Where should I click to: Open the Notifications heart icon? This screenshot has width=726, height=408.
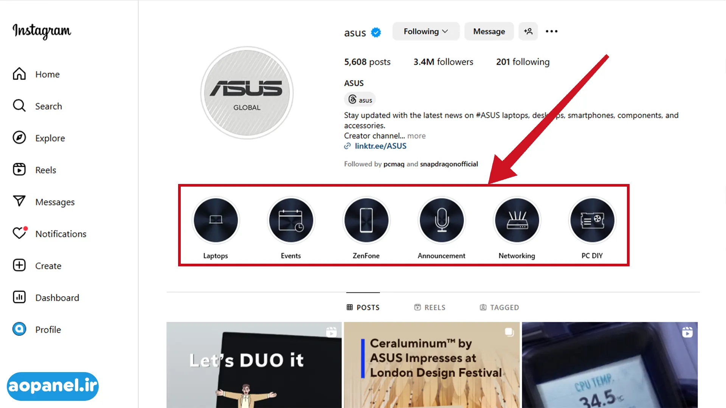click(x=19, y=233)
